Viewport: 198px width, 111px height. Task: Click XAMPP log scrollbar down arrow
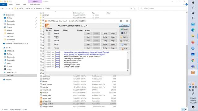point(128,71)
